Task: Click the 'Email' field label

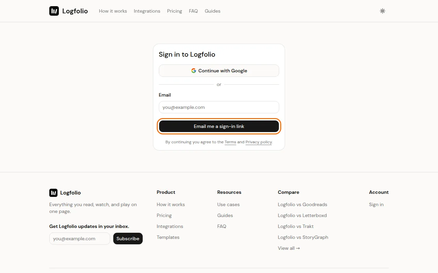Action: coord(165,95)
